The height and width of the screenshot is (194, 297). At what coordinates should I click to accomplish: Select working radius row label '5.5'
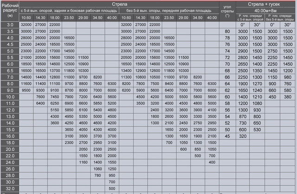(10, 58)
